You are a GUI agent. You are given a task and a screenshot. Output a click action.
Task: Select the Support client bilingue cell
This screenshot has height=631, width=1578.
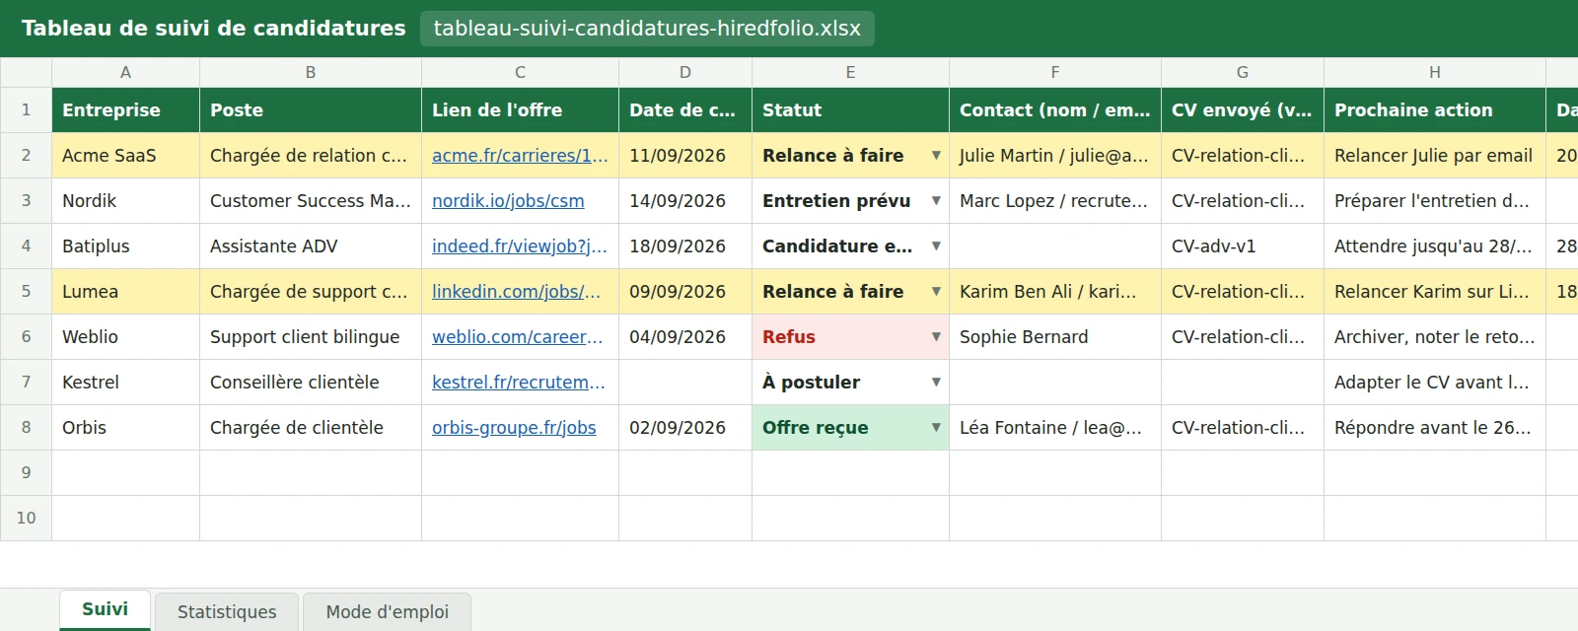(x=311, y=337)
